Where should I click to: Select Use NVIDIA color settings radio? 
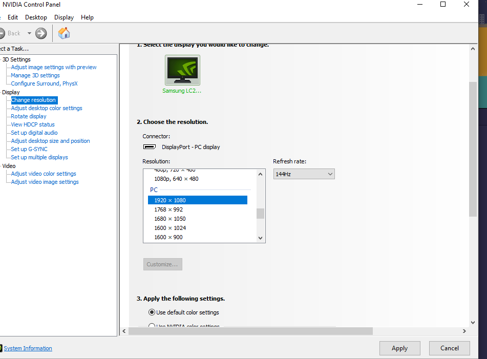click(152, 326)
